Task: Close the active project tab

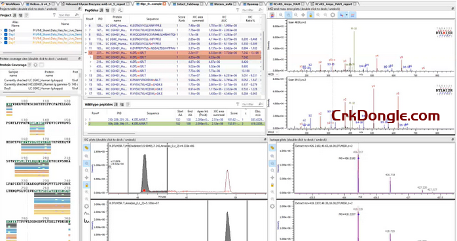Action: [x=164, y=4]
